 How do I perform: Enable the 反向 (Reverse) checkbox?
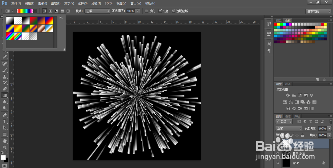[x=146, y=11]
